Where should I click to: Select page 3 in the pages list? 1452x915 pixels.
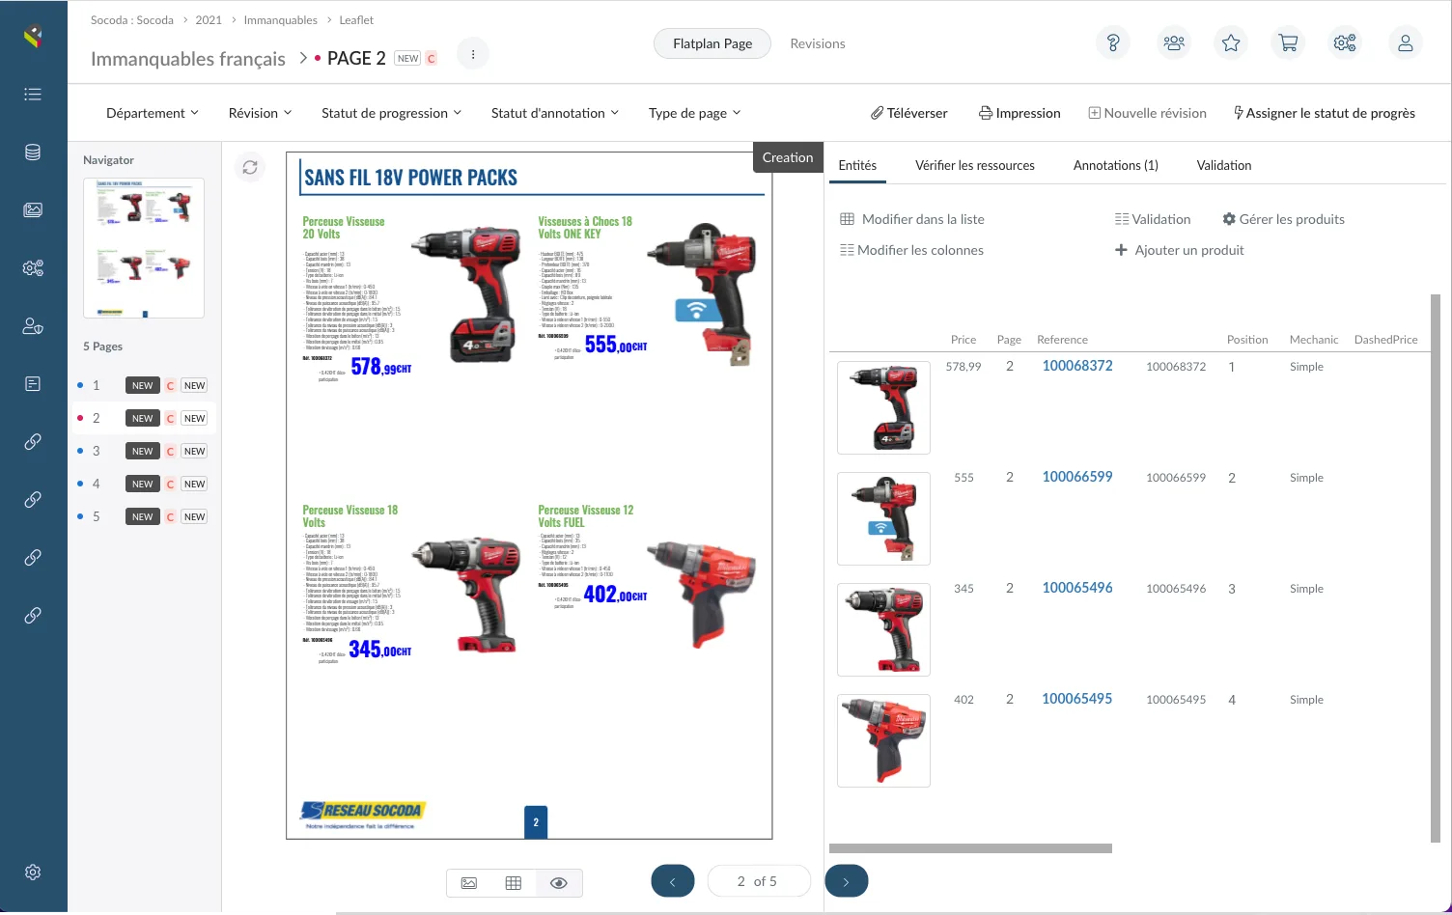point(143,451)
